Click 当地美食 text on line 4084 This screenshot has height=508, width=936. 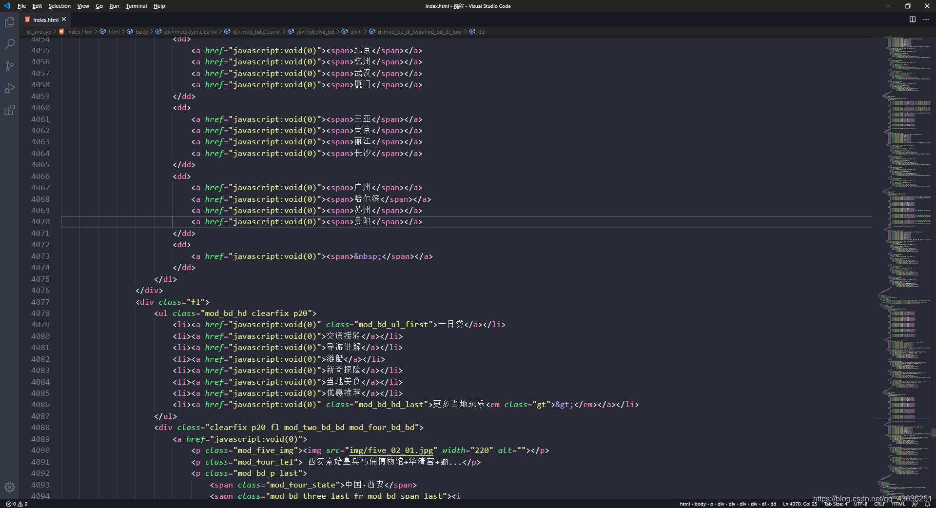coord(343,382)
